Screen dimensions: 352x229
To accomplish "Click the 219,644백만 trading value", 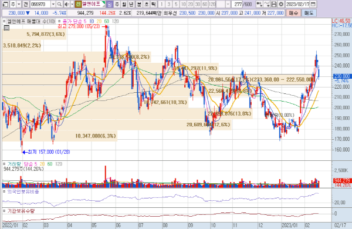I will [149, 13].
